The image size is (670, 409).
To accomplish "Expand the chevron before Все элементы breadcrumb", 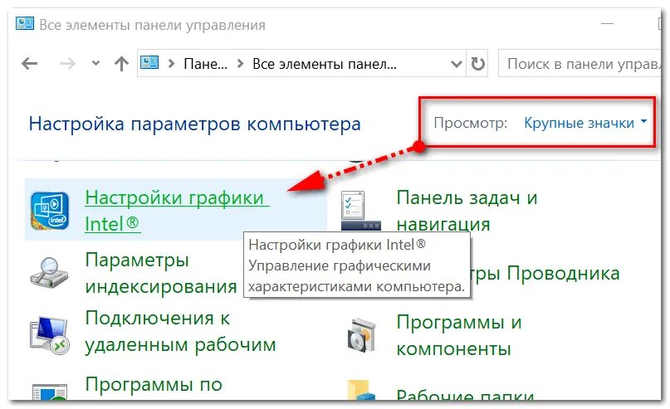I will click(240, 64).
